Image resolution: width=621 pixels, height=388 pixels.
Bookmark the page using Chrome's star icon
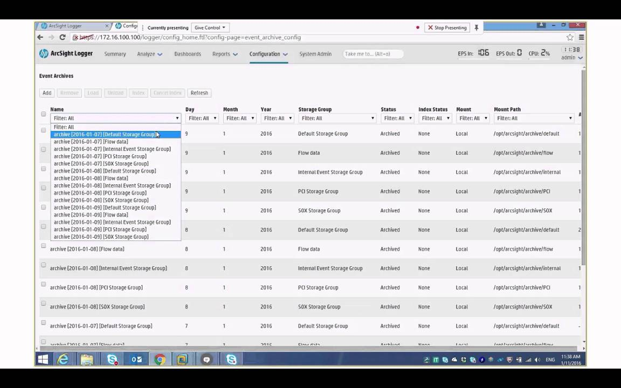[569, 37]
